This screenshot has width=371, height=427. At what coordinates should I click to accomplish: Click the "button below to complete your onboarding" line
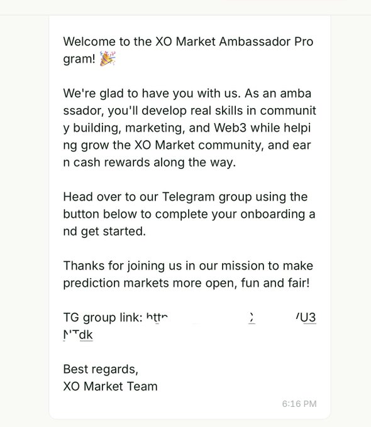coord(189,214)
